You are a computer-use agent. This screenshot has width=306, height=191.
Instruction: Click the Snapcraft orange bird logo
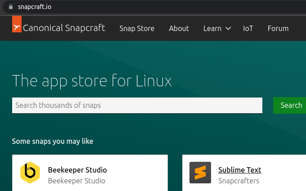point(17,24)
